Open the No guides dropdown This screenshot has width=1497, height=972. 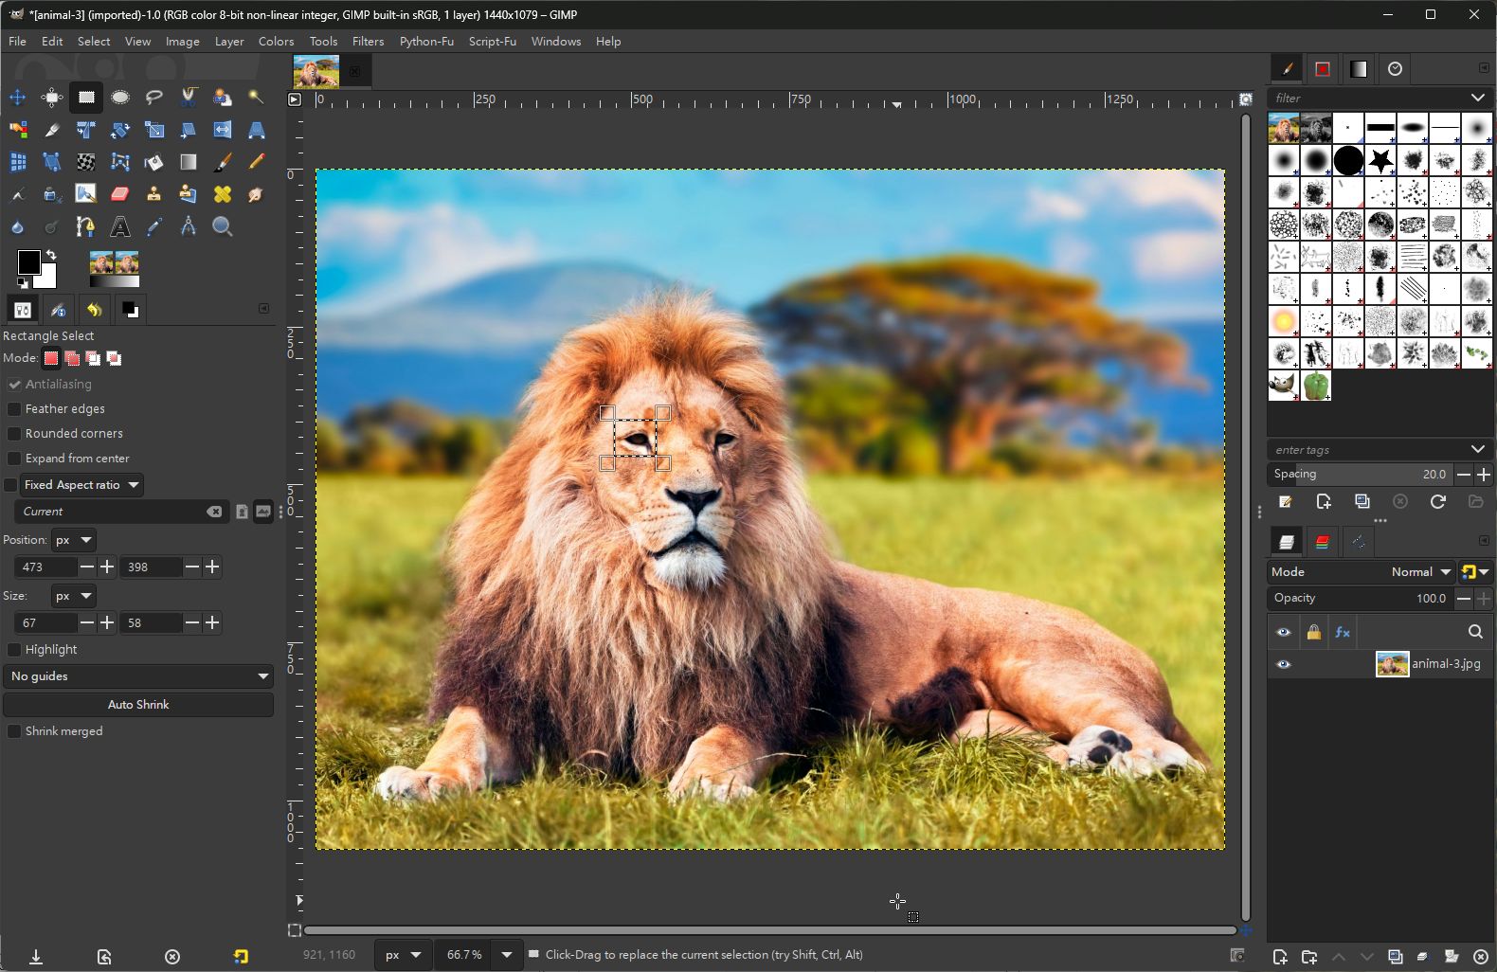point(138,676)
